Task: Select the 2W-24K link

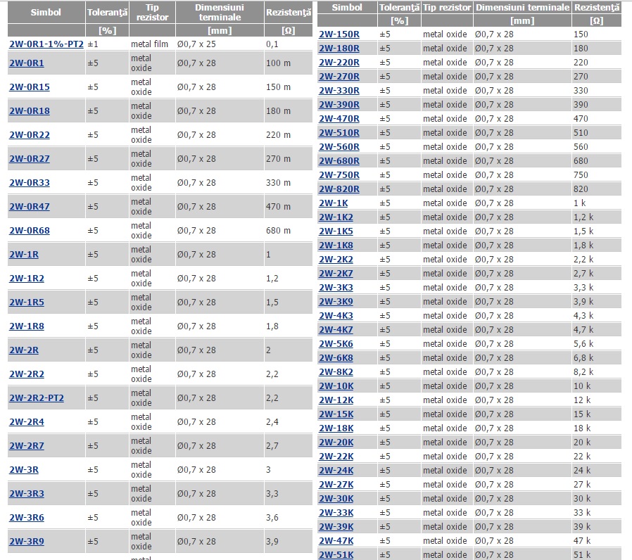Action: coord(336,471)
